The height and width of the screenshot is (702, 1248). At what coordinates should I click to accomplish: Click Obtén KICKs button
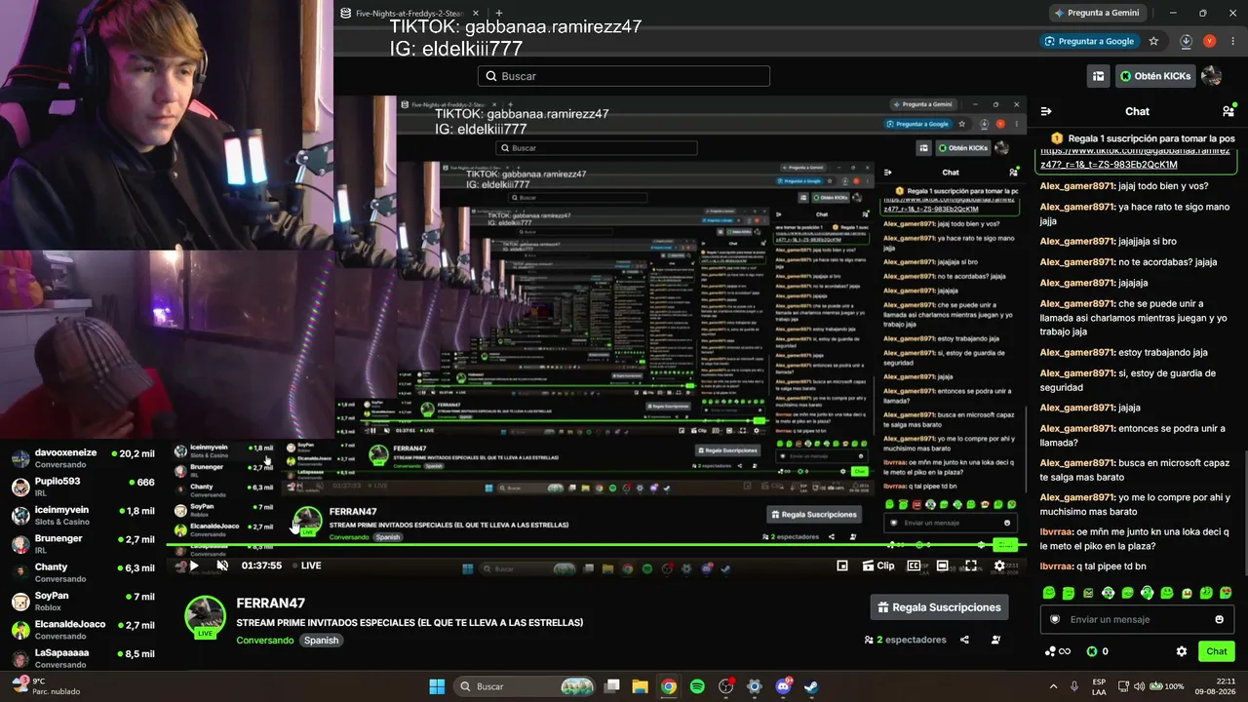tap(1154, 76)
